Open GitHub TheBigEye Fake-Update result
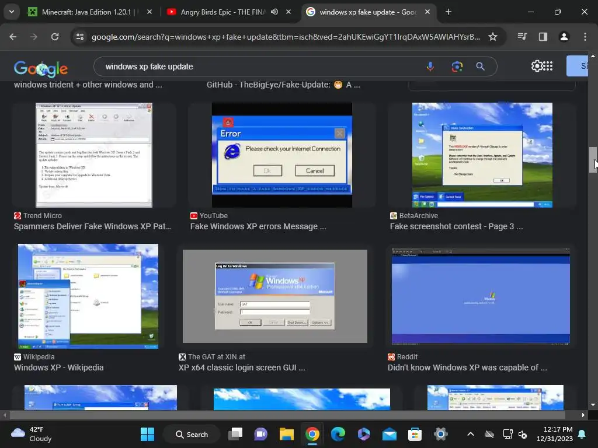 283,85
